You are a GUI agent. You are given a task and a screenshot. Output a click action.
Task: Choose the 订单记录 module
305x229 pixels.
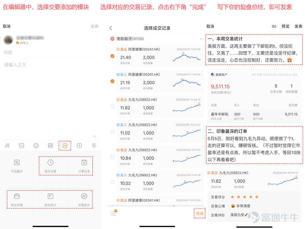pos(84,166)
